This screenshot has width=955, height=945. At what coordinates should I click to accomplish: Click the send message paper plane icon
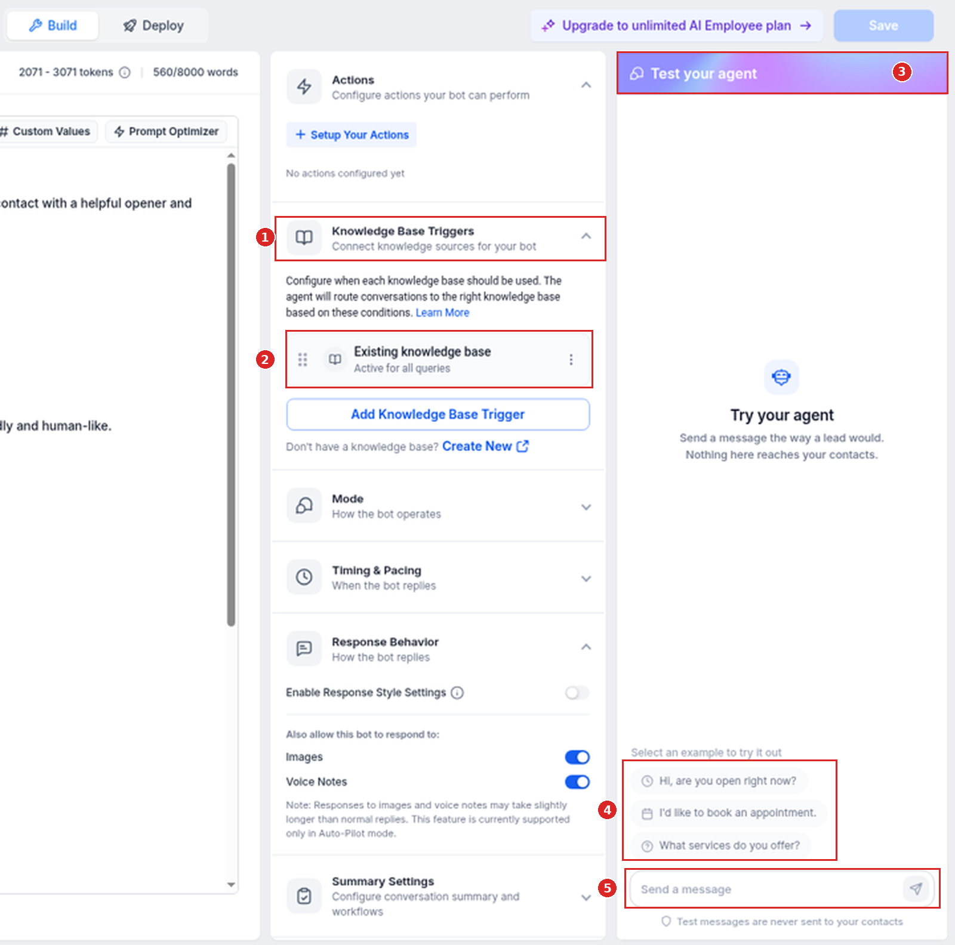916,889
